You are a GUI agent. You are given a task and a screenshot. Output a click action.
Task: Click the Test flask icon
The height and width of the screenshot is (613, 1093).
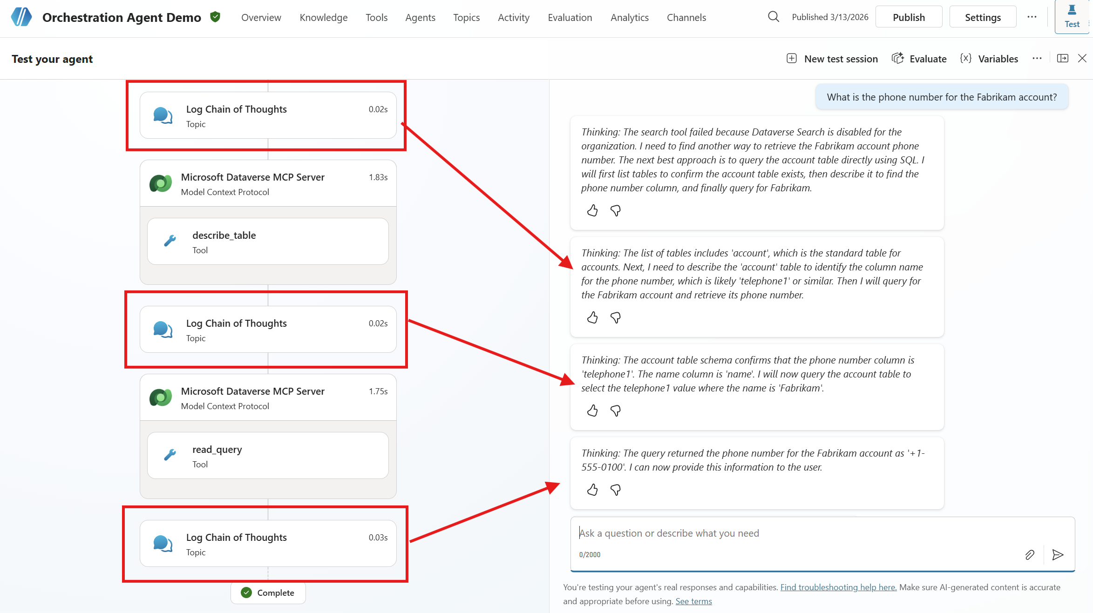tap(1072, 17)
